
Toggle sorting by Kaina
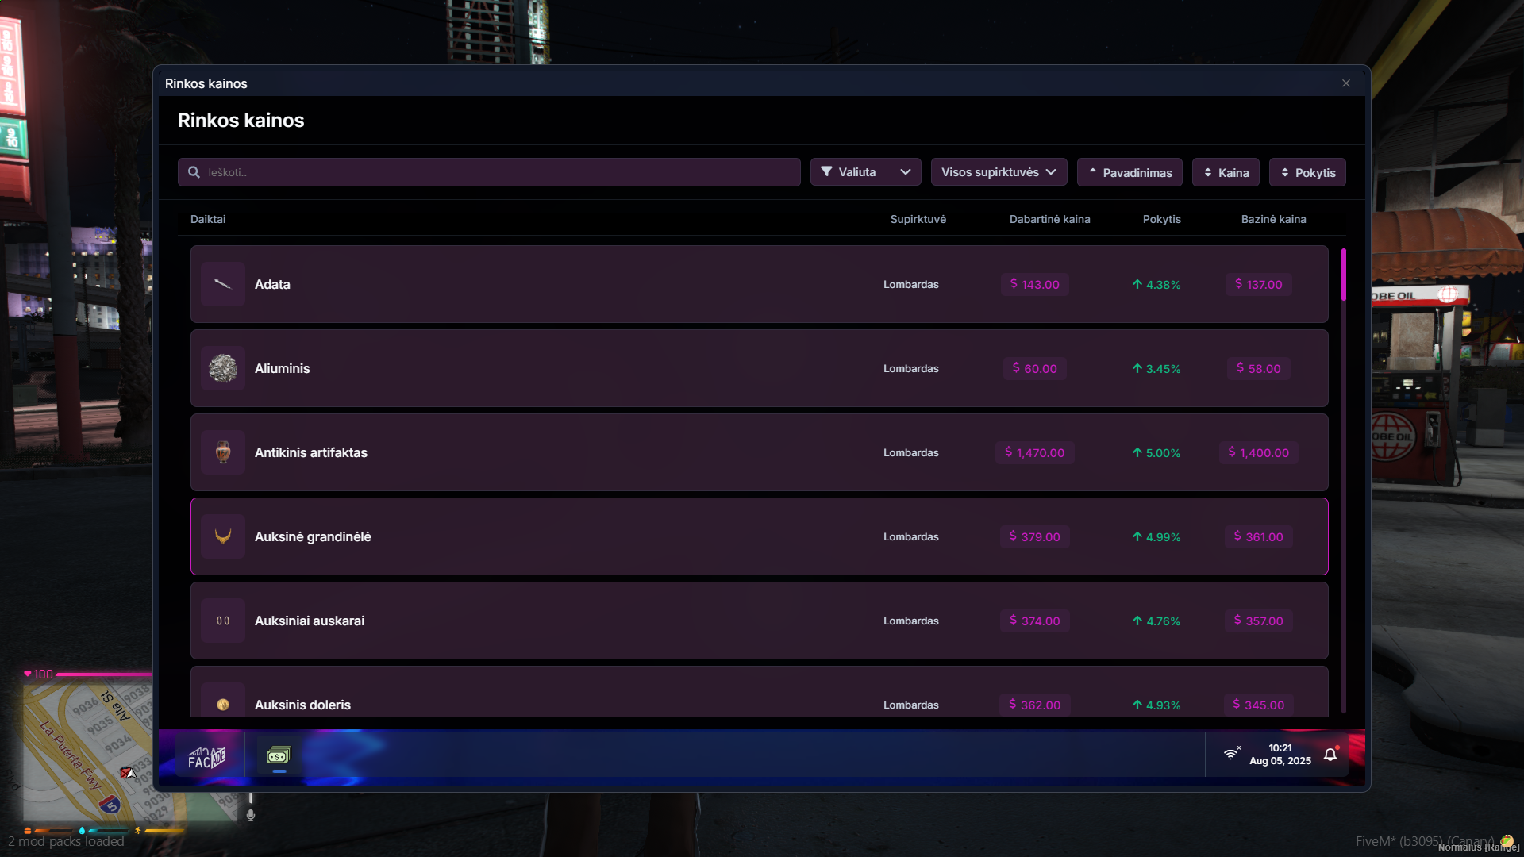click(x=1225, y=172)
